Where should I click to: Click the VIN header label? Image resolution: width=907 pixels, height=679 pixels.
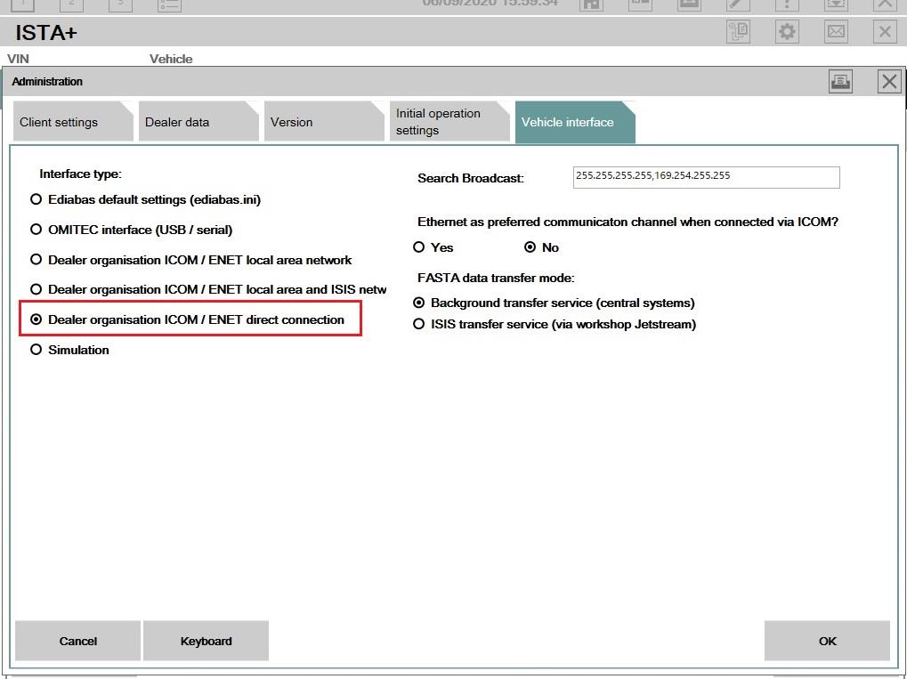[18, 59]
